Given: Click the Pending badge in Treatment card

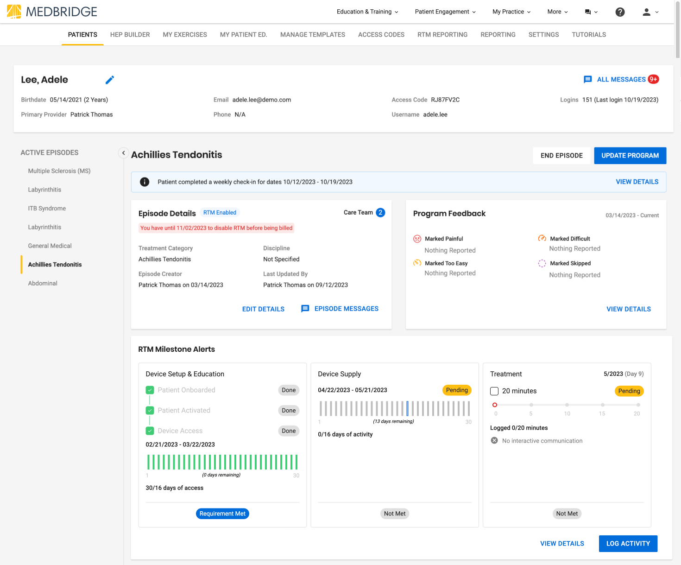Looking at the screenshot, I should (629, 391).
